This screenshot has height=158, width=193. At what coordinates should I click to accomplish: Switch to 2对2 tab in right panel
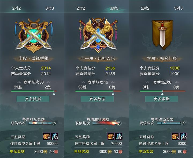pyautogui.click(x=145, y=8)
